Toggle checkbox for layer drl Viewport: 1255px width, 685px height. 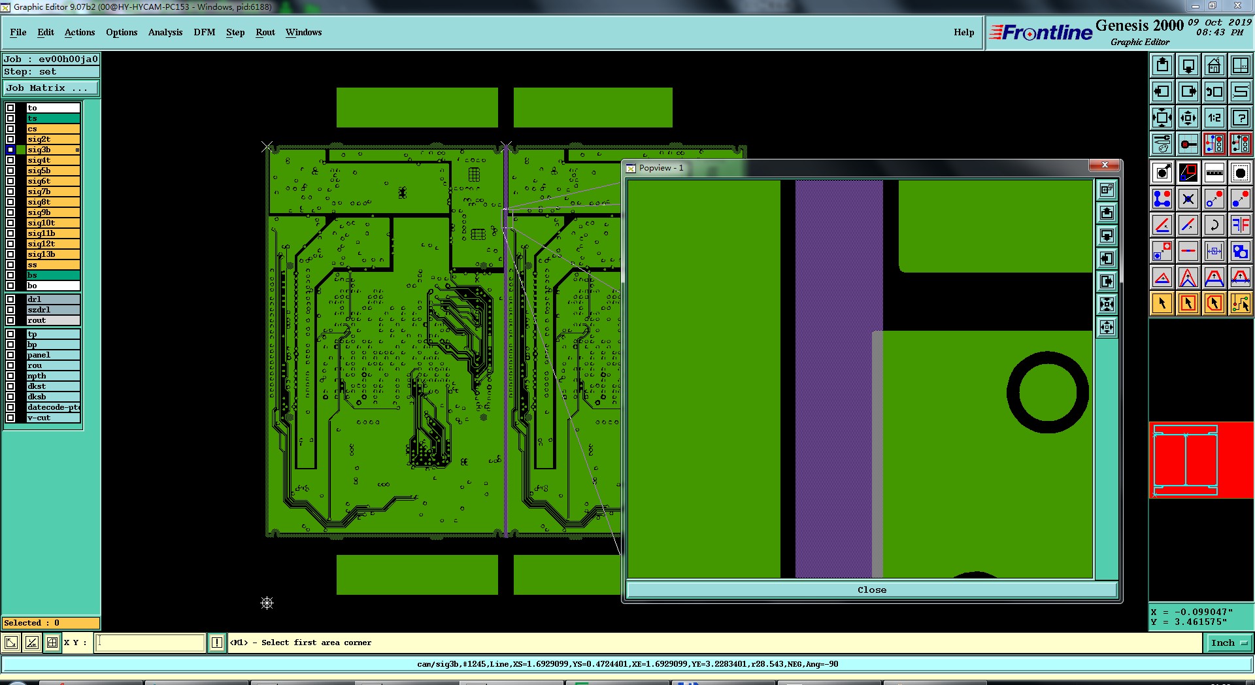click(x=10, y=299)
